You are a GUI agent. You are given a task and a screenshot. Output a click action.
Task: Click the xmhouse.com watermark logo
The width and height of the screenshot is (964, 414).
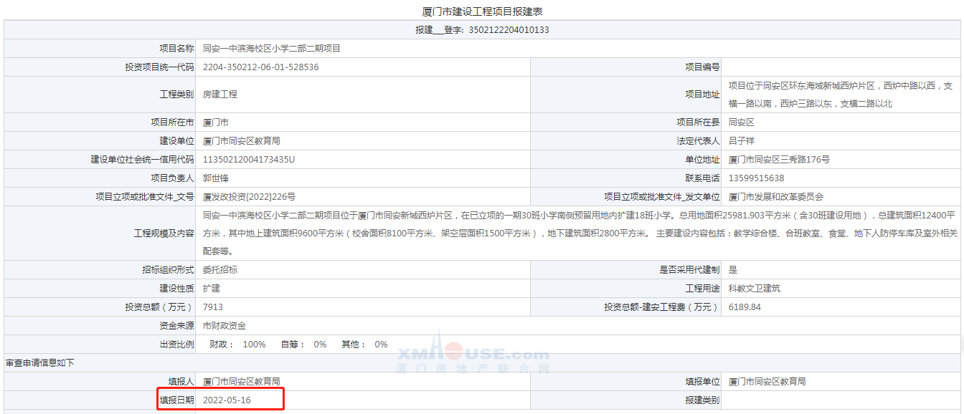(473, 357)
